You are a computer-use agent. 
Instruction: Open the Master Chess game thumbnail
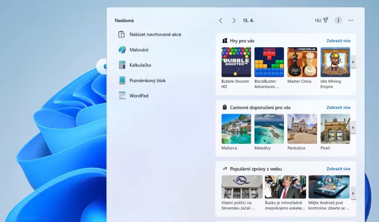[302, 62]
